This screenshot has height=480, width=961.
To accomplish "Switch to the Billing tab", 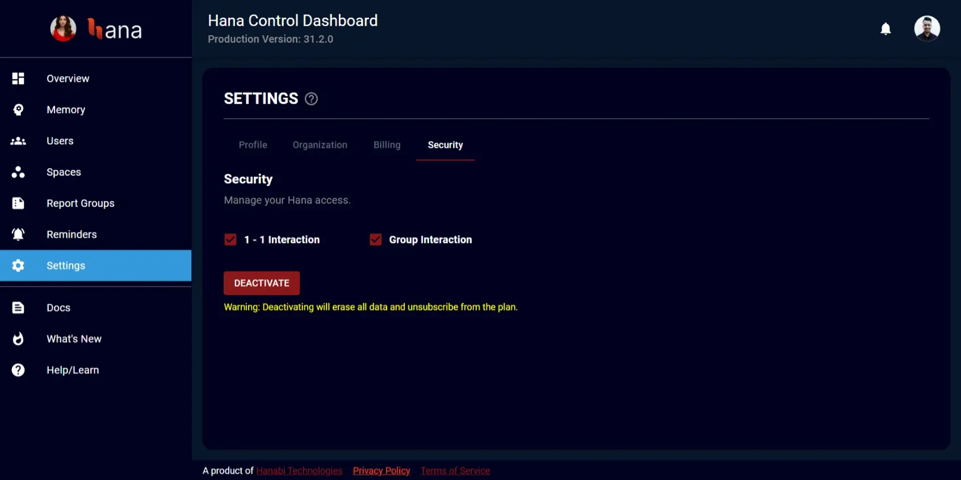I will (x=387, y=145).
